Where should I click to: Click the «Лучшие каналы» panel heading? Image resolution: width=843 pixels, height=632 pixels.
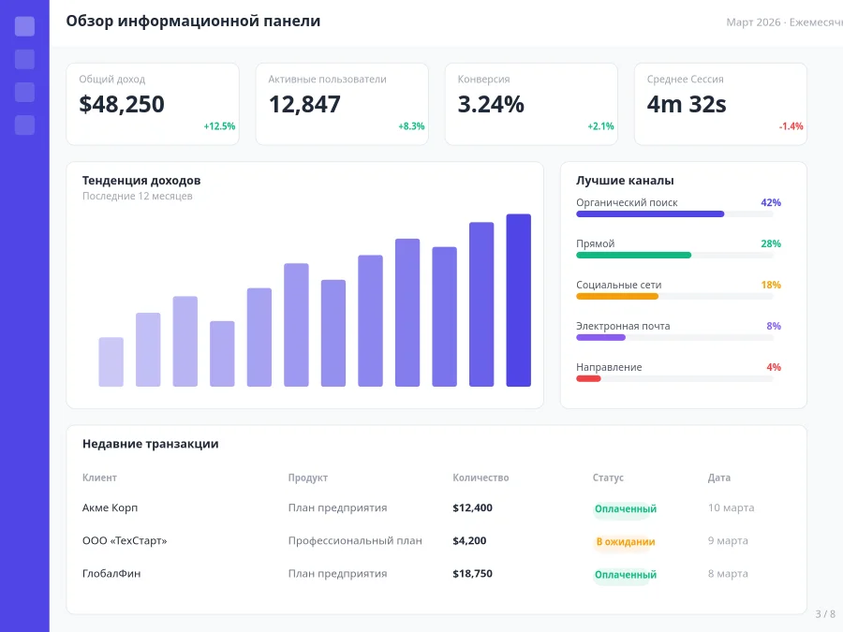click(625, 181)
